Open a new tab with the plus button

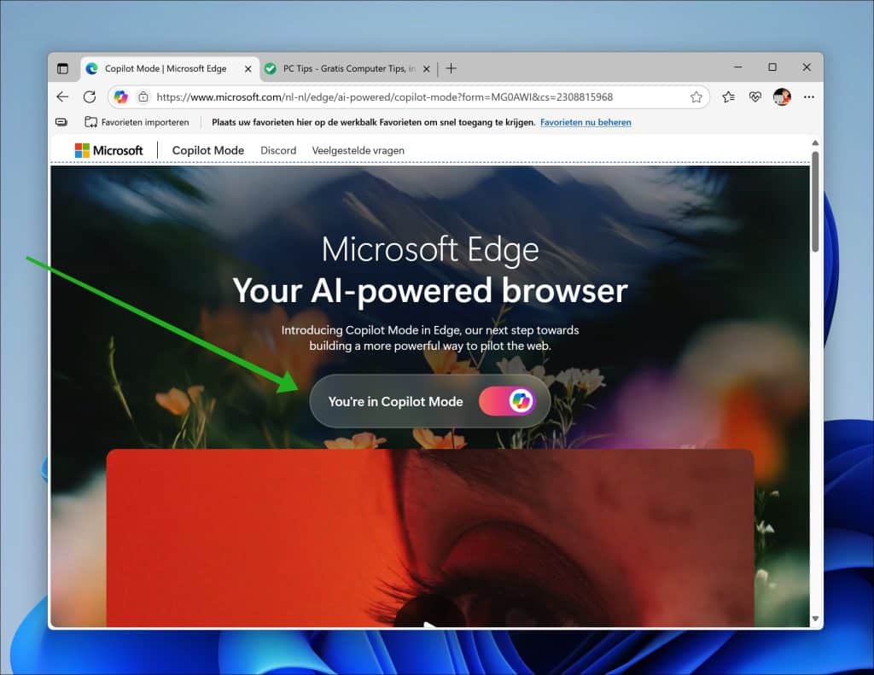coord(451,68)
